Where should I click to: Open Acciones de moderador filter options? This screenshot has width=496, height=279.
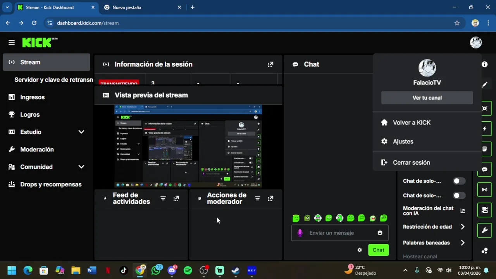pos(257,198)
